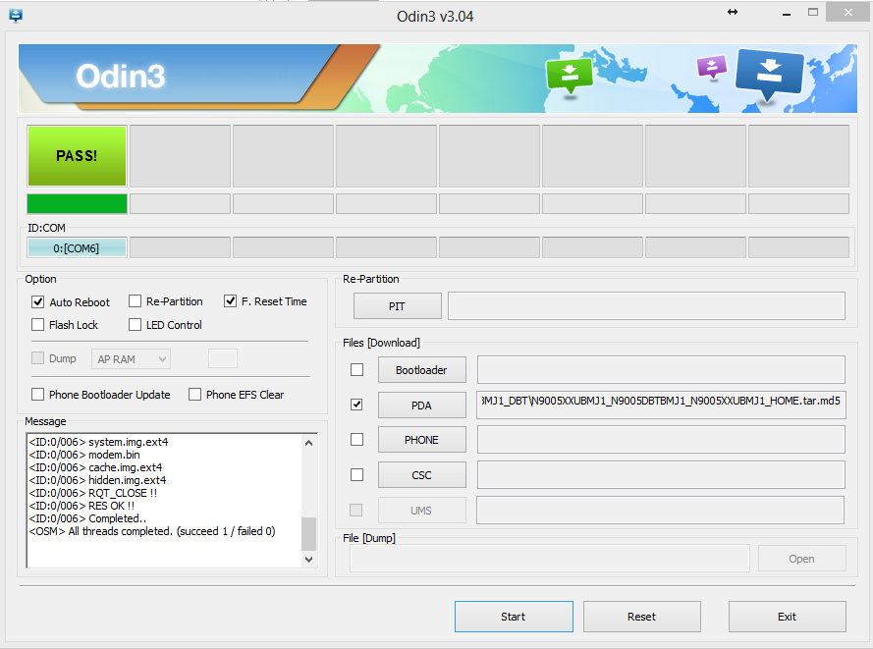Click the PHONE file path field
Image resolution: width=873 pixels, height=649 pixels.
[x=661, y=440]
